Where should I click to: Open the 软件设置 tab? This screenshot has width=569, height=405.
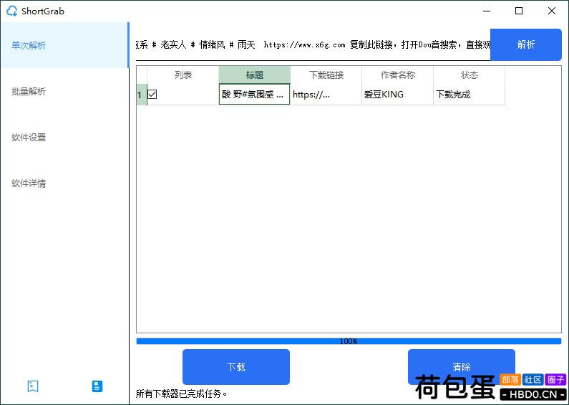tap(64, 138)
